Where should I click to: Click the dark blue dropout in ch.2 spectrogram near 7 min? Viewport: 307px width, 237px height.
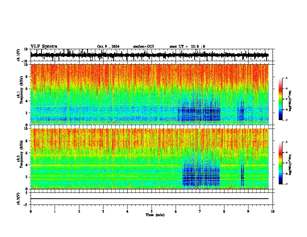pos(201,176)
